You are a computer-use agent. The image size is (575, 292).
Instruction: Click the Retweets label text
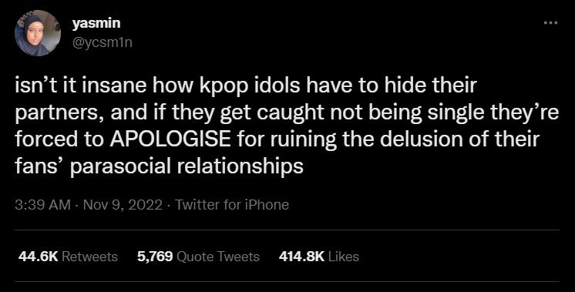click(90, 257)
